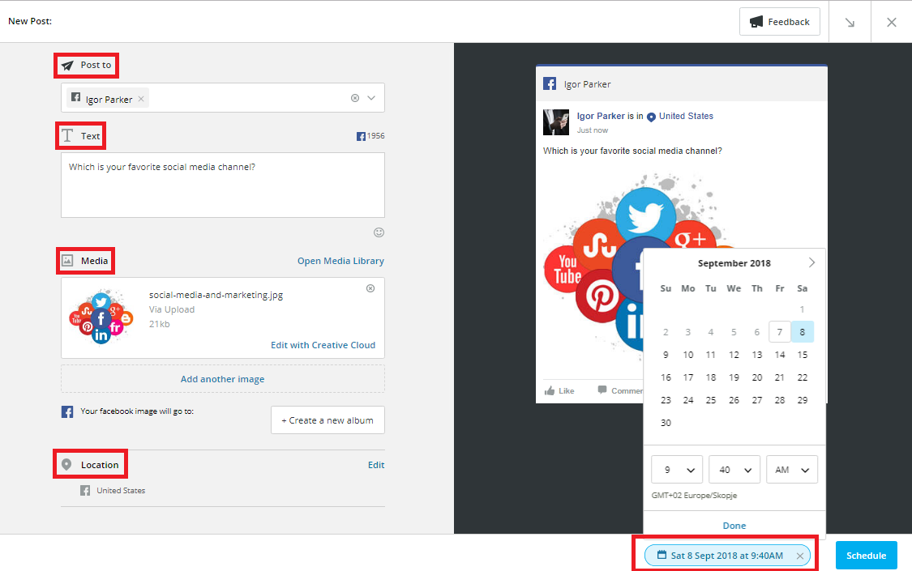Click the blue Schedule button
912x571 pixels.
click(866, 556)
